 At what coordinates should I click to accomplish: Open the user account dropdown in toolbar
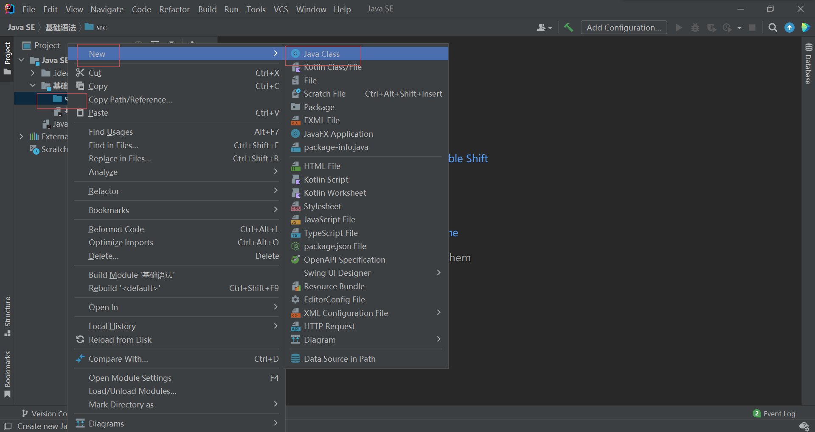coord(544,28)
